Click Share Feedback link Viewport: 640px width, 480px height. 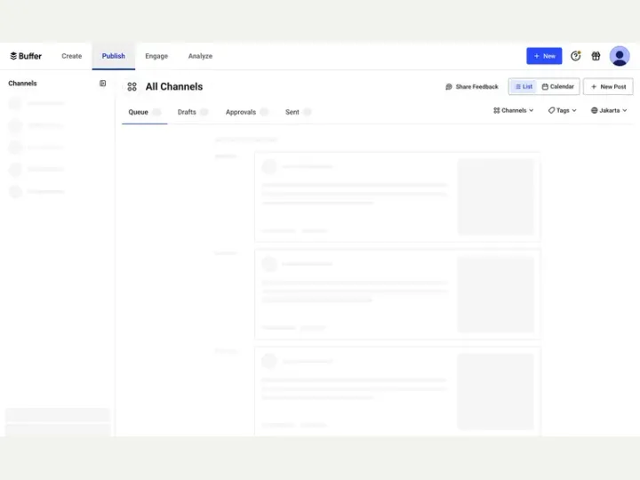click(472, 86)
